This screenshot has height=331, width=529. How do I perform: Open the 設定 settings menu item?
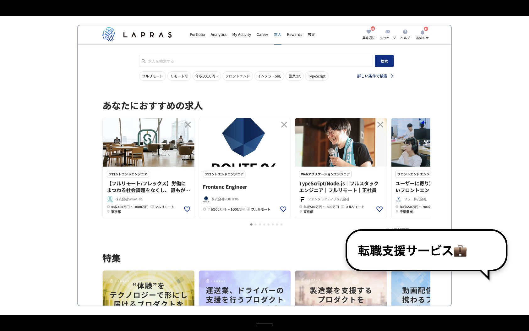311,35
